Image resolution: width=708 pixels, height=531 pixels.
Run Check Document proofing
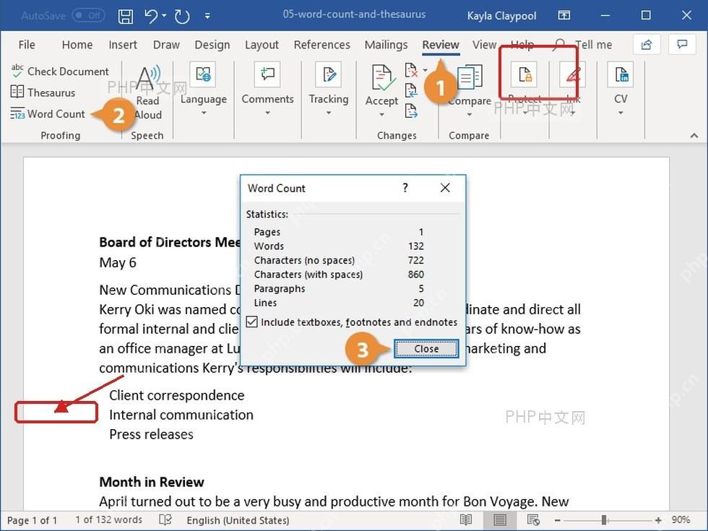59,72
